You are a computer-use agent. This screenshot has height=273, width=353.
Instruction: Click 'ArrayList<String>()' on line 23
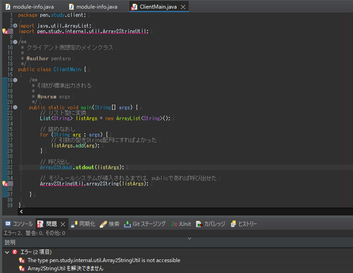[143, 118]
